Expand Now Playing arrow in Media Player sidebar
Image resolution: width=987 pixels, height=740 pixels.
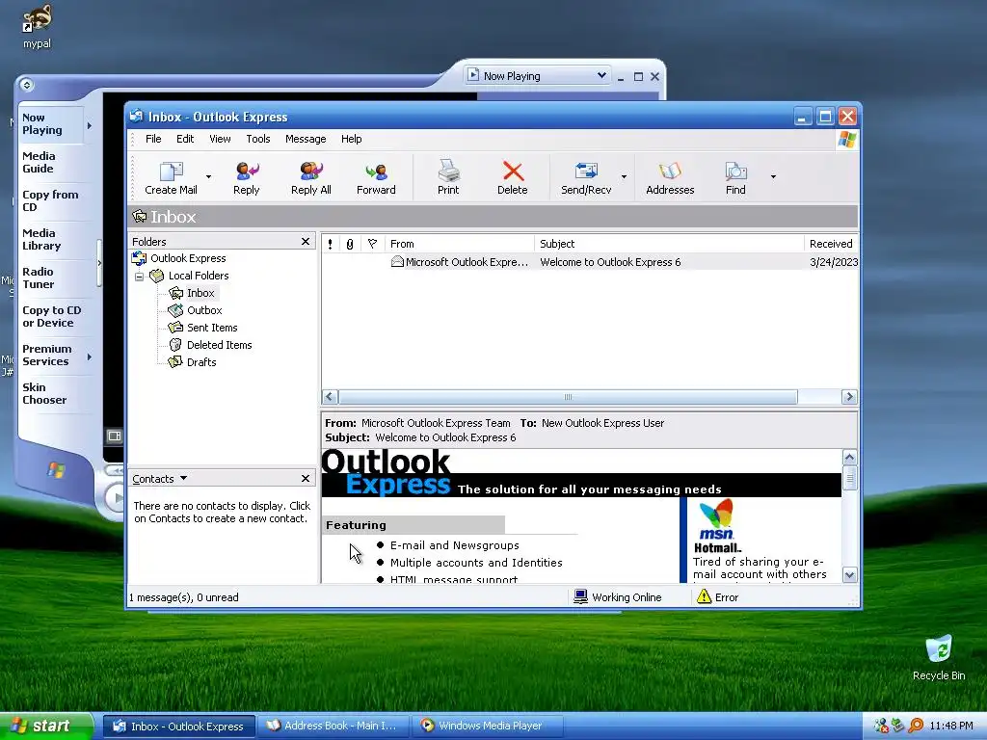pos(90,125)
